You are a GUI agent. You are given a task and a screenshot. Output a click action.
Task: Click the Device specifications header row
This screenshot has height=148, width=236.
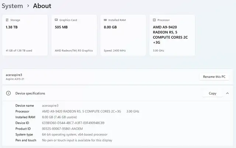117,93
